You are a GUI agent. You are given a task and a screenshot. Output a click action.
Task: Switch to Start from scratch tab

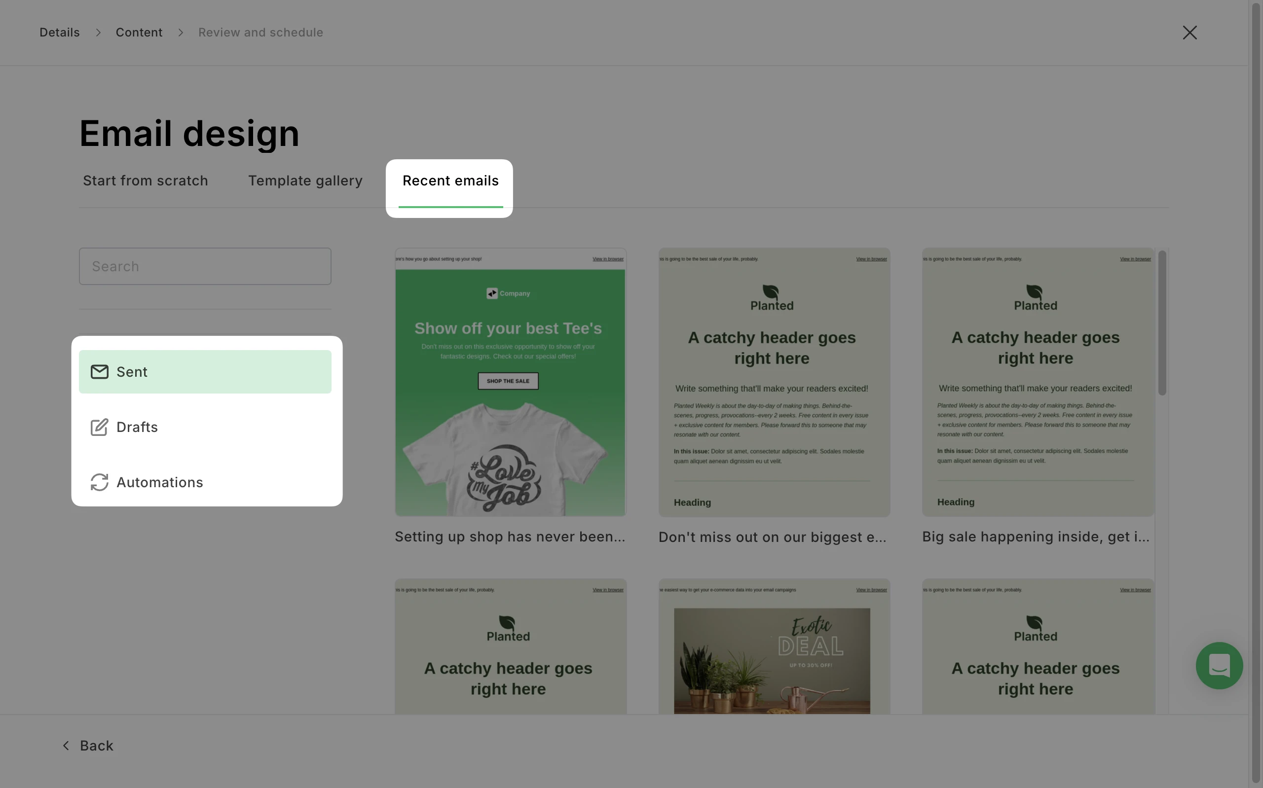(146, 181)
